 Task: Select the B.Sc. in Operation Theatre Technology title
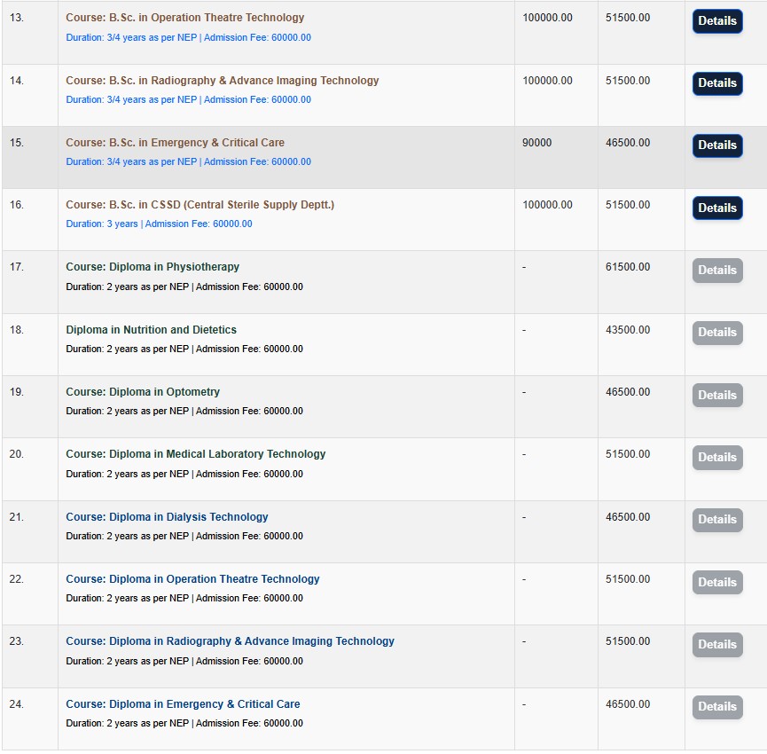point(184,18)
